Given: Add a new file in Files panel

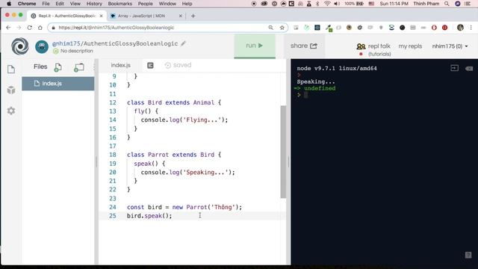Looking at the screenshot, I should coord(58,67).
